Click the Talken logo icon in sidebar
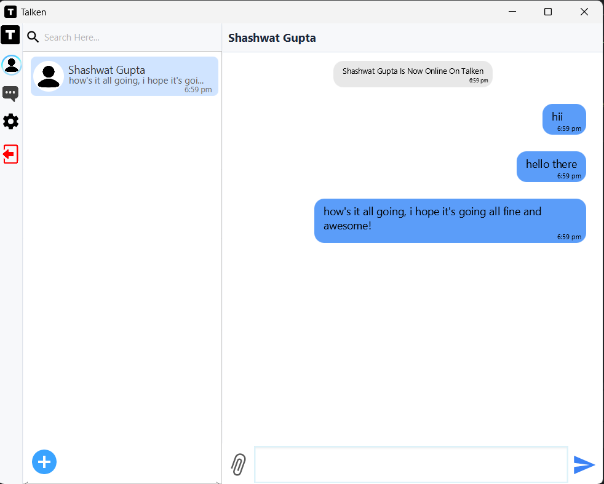Viewport: 604px width, 484px height. 10,35
